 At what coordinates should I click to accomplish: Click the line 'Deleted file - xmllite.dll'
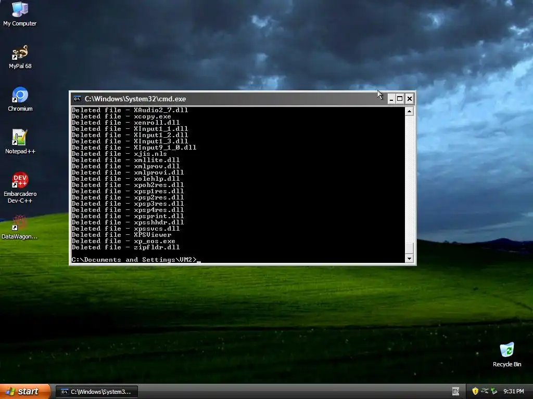click(125, 160)
